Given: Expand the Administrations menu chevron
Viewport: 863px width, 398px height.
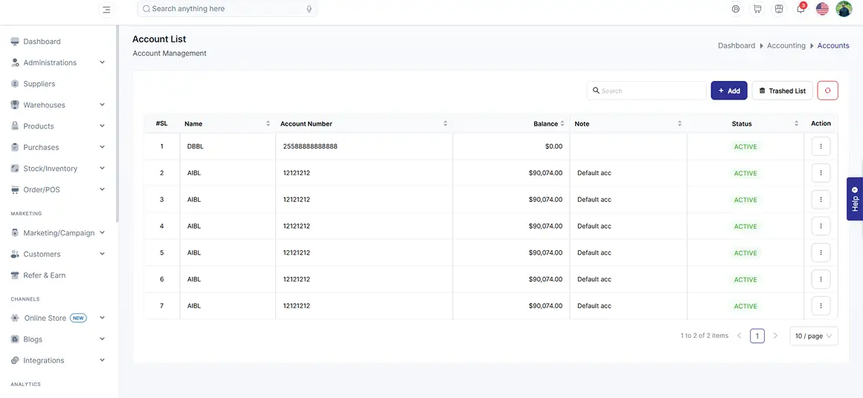Looking at the screenshot, I should point(103,62).
